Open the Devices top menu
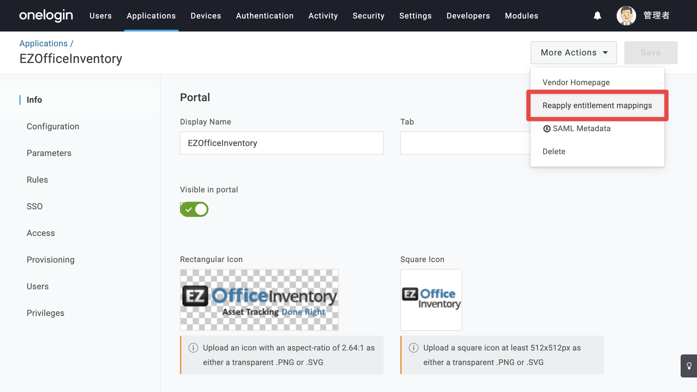The image size is (697, 392). [206, 16]
